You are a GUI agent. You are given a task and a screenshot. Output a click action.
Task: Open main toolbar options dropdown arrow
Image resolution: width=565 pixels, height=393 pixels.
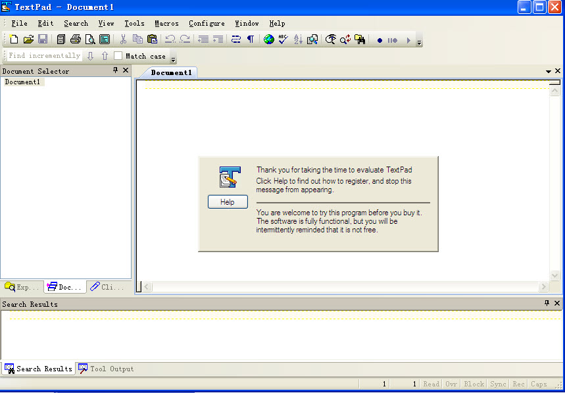pyautogui.click(x=419, y=43)
